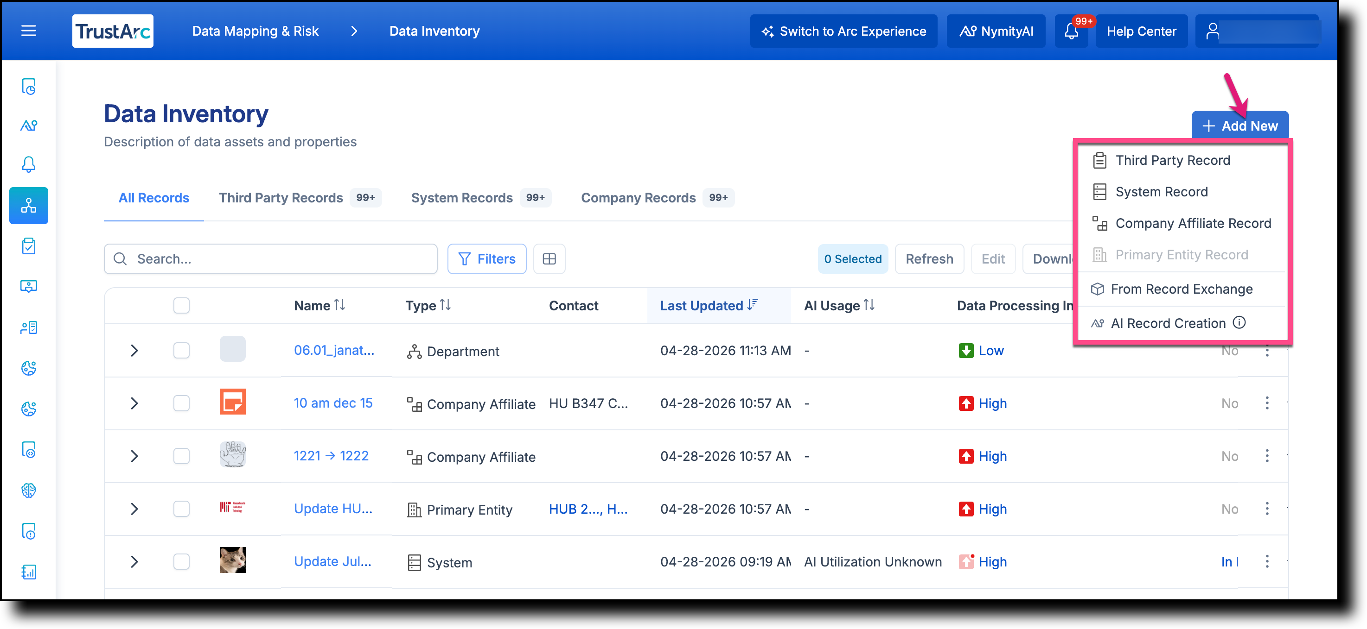Open the first cookie sidebar icon
Viewport: 1367px width, 629px height.
(29, 368)
